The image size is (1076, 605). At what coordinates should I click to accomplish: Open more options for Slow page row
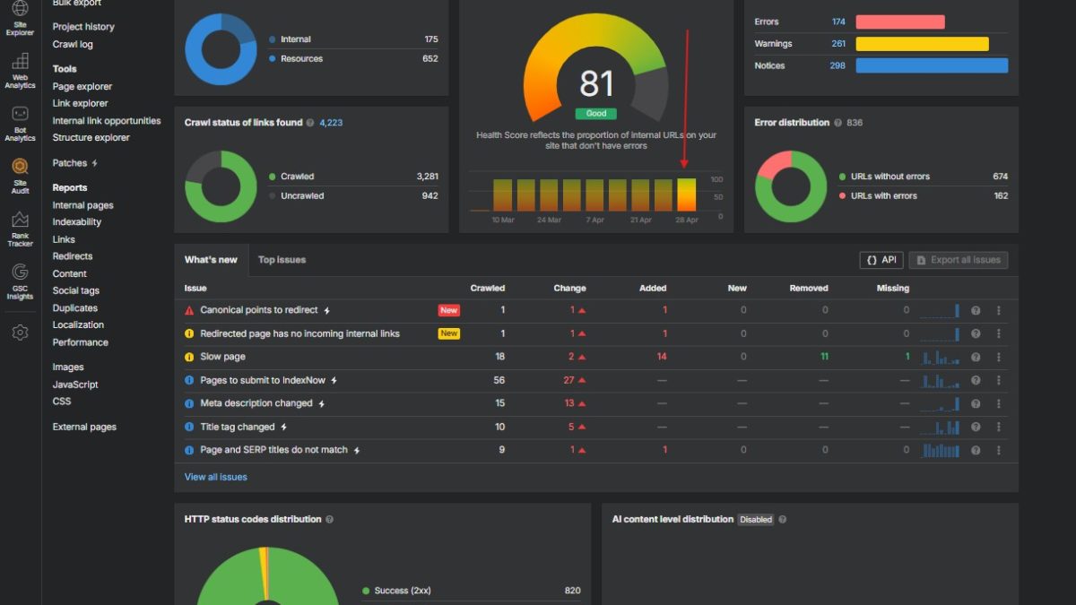(x=998, y=357)
